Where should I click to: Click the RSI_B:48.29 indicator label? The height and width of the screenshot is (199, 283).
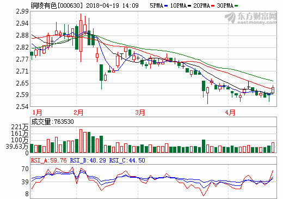[88, 160]
